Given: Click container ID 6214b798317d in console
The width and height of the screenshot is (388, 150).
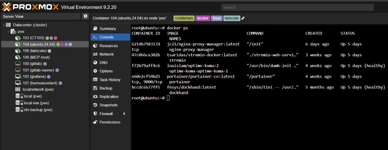Looking at the screenshot, I should coord(146,44).
